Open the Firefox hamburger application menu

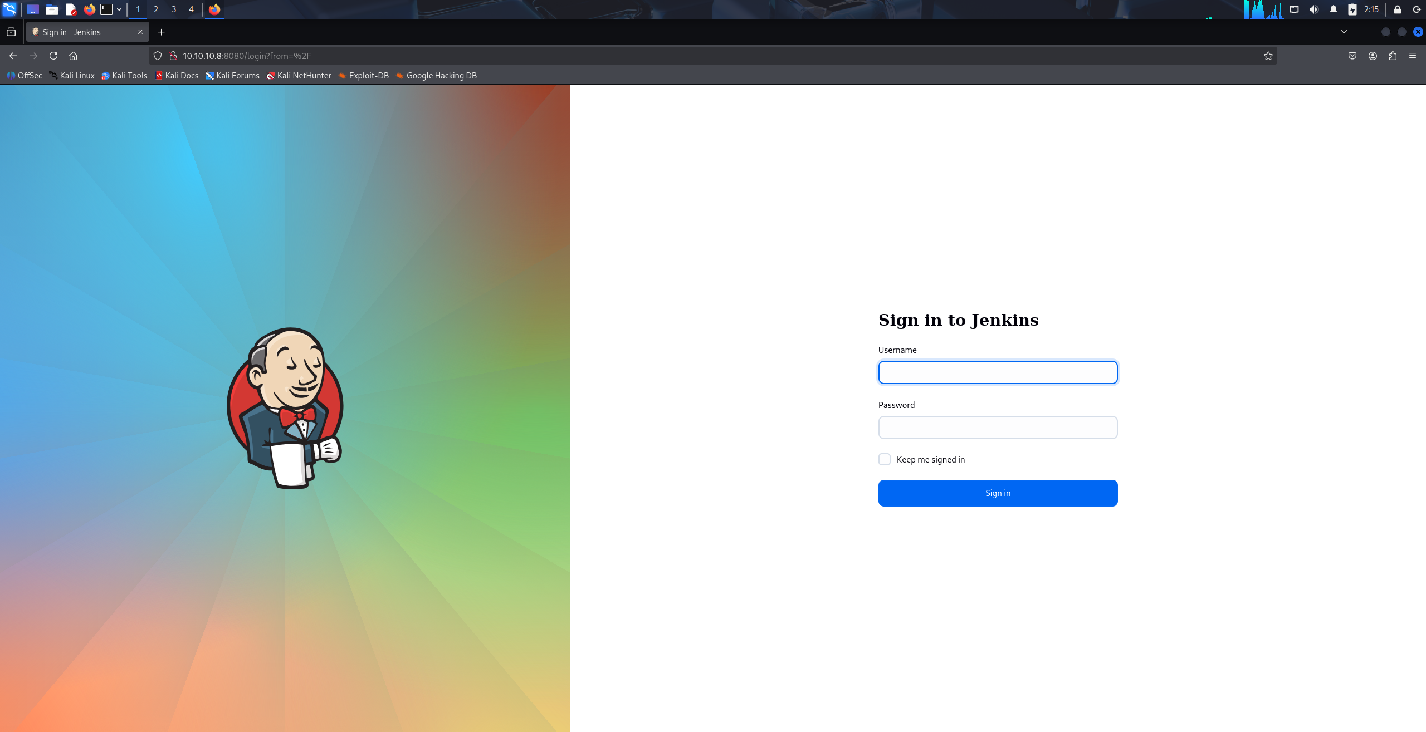click(1413, 56)
